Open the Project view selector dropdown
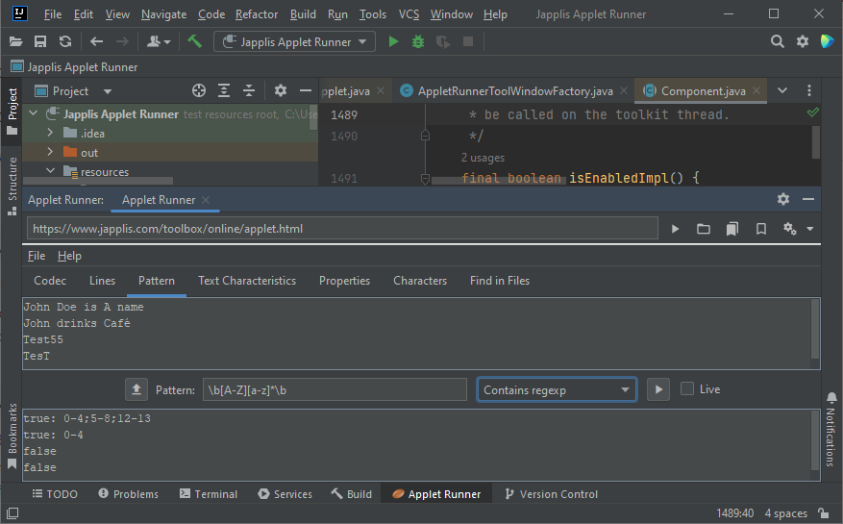 click(108, 91)
